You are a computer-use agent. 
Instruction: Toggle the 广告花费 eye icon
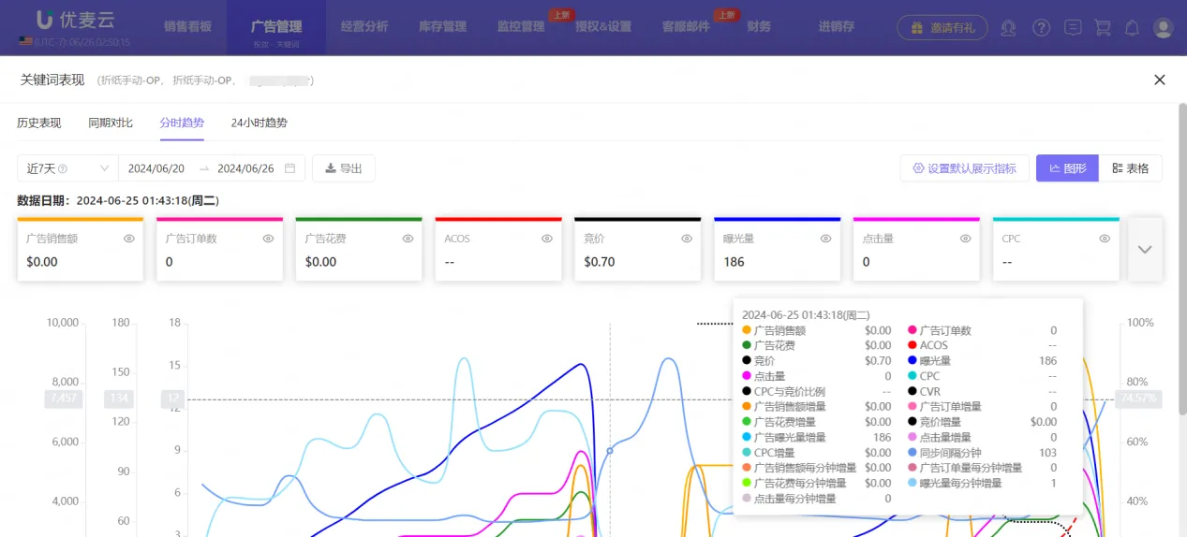click(x=408, y=239)
